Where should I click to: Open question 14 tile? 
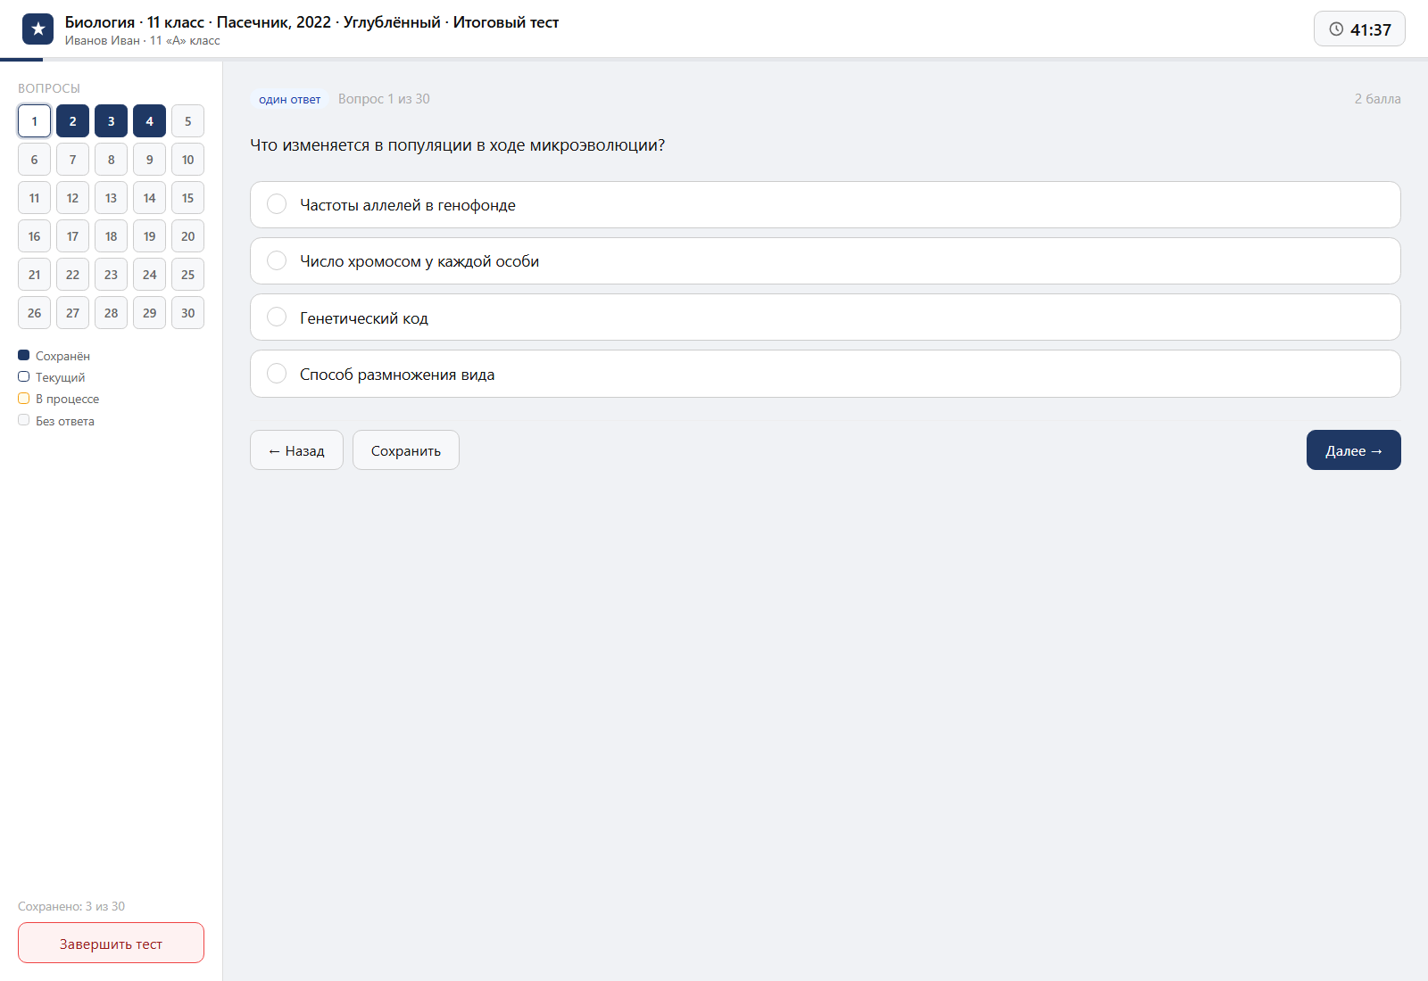click(149, 198)
